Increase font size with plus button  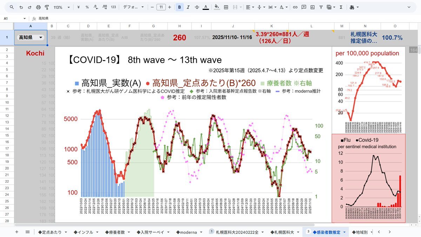coord(170,7)
